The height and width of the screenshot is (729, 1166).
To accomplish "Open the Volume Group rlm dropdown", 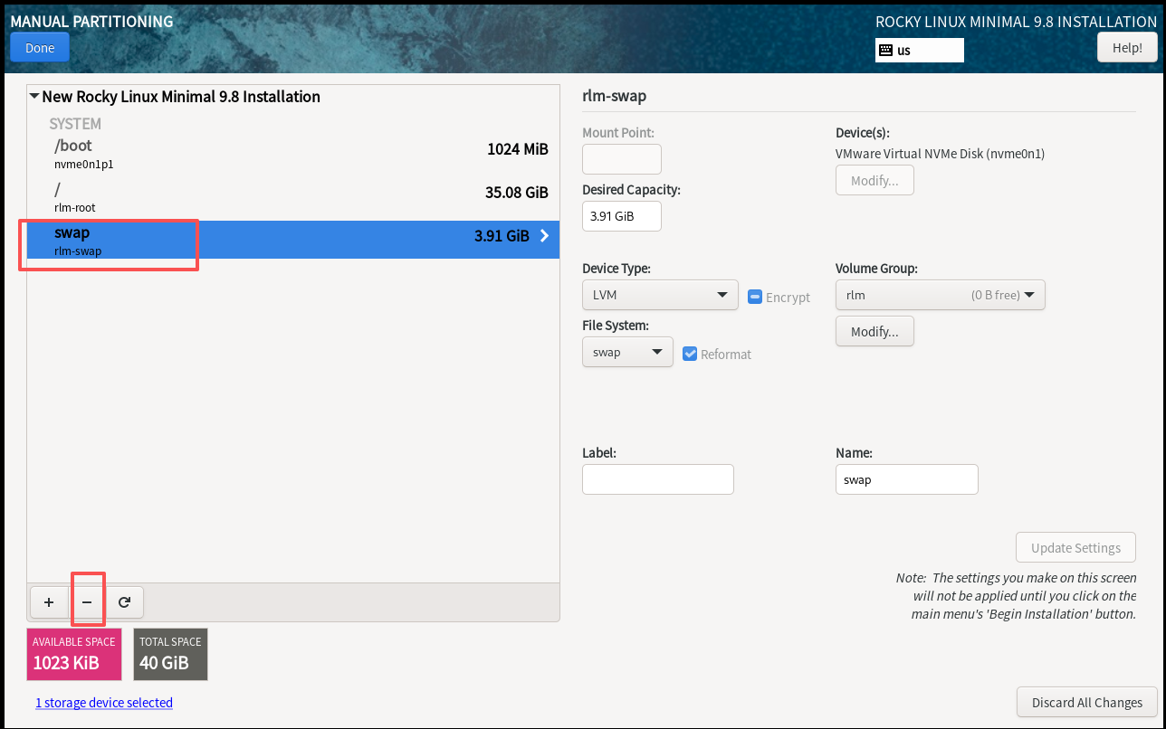I will (x=941, y=295).
